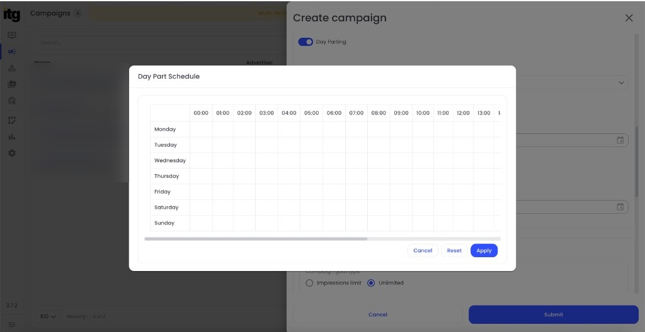Click the expand sidebar menu icon
The width and height of the screenshot is (645, 332).
coord(11,325)
